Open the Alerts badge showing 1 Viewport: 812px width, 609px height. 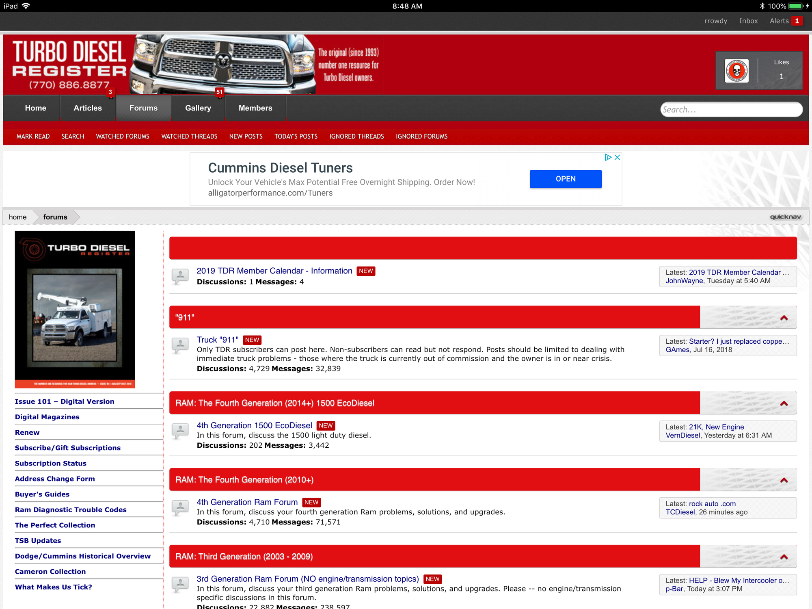797,21
